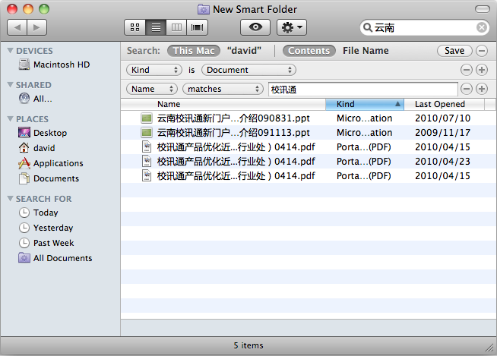The width and height of the screenshot is (497, 356).
Task: Select Macintosh HD in sidebar
Action: click(x=61, y=65)
